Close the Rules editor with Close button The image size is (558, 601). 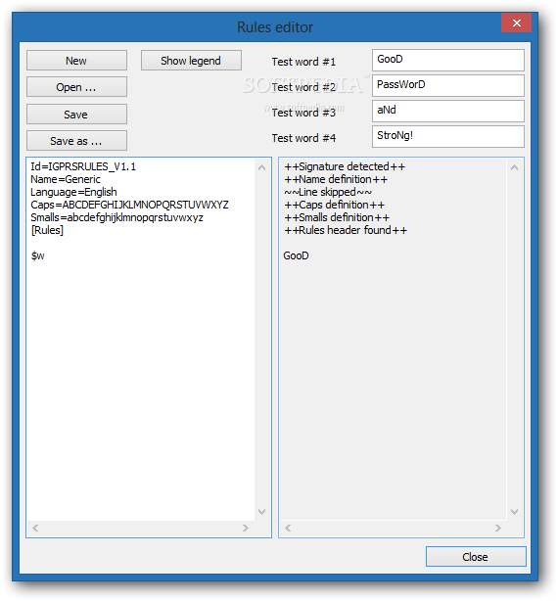pyautogui.click(x=476, y=557)
